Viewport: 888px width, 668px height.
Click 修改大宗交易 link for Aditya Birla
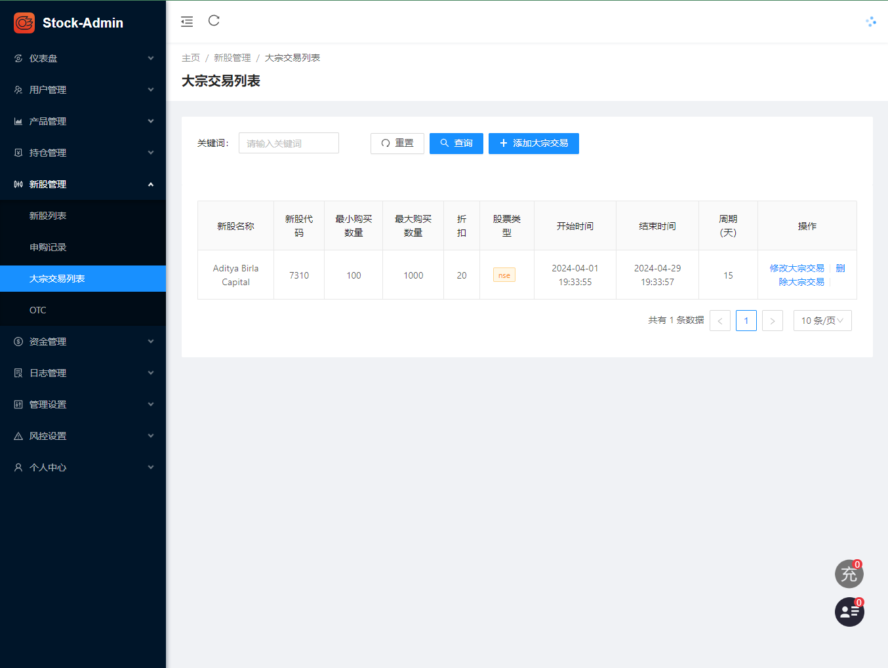[x=796, y=268]
